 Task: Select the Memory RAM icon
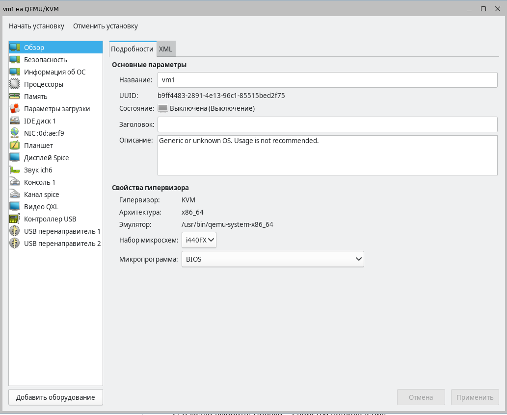[15, 97]
